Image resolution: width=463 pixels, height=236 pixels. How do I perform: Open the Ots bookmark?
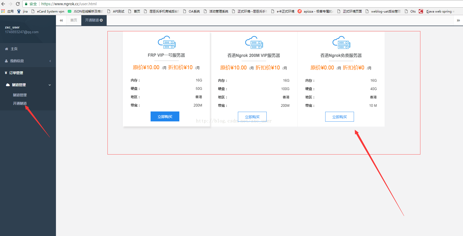coord(410,11)
